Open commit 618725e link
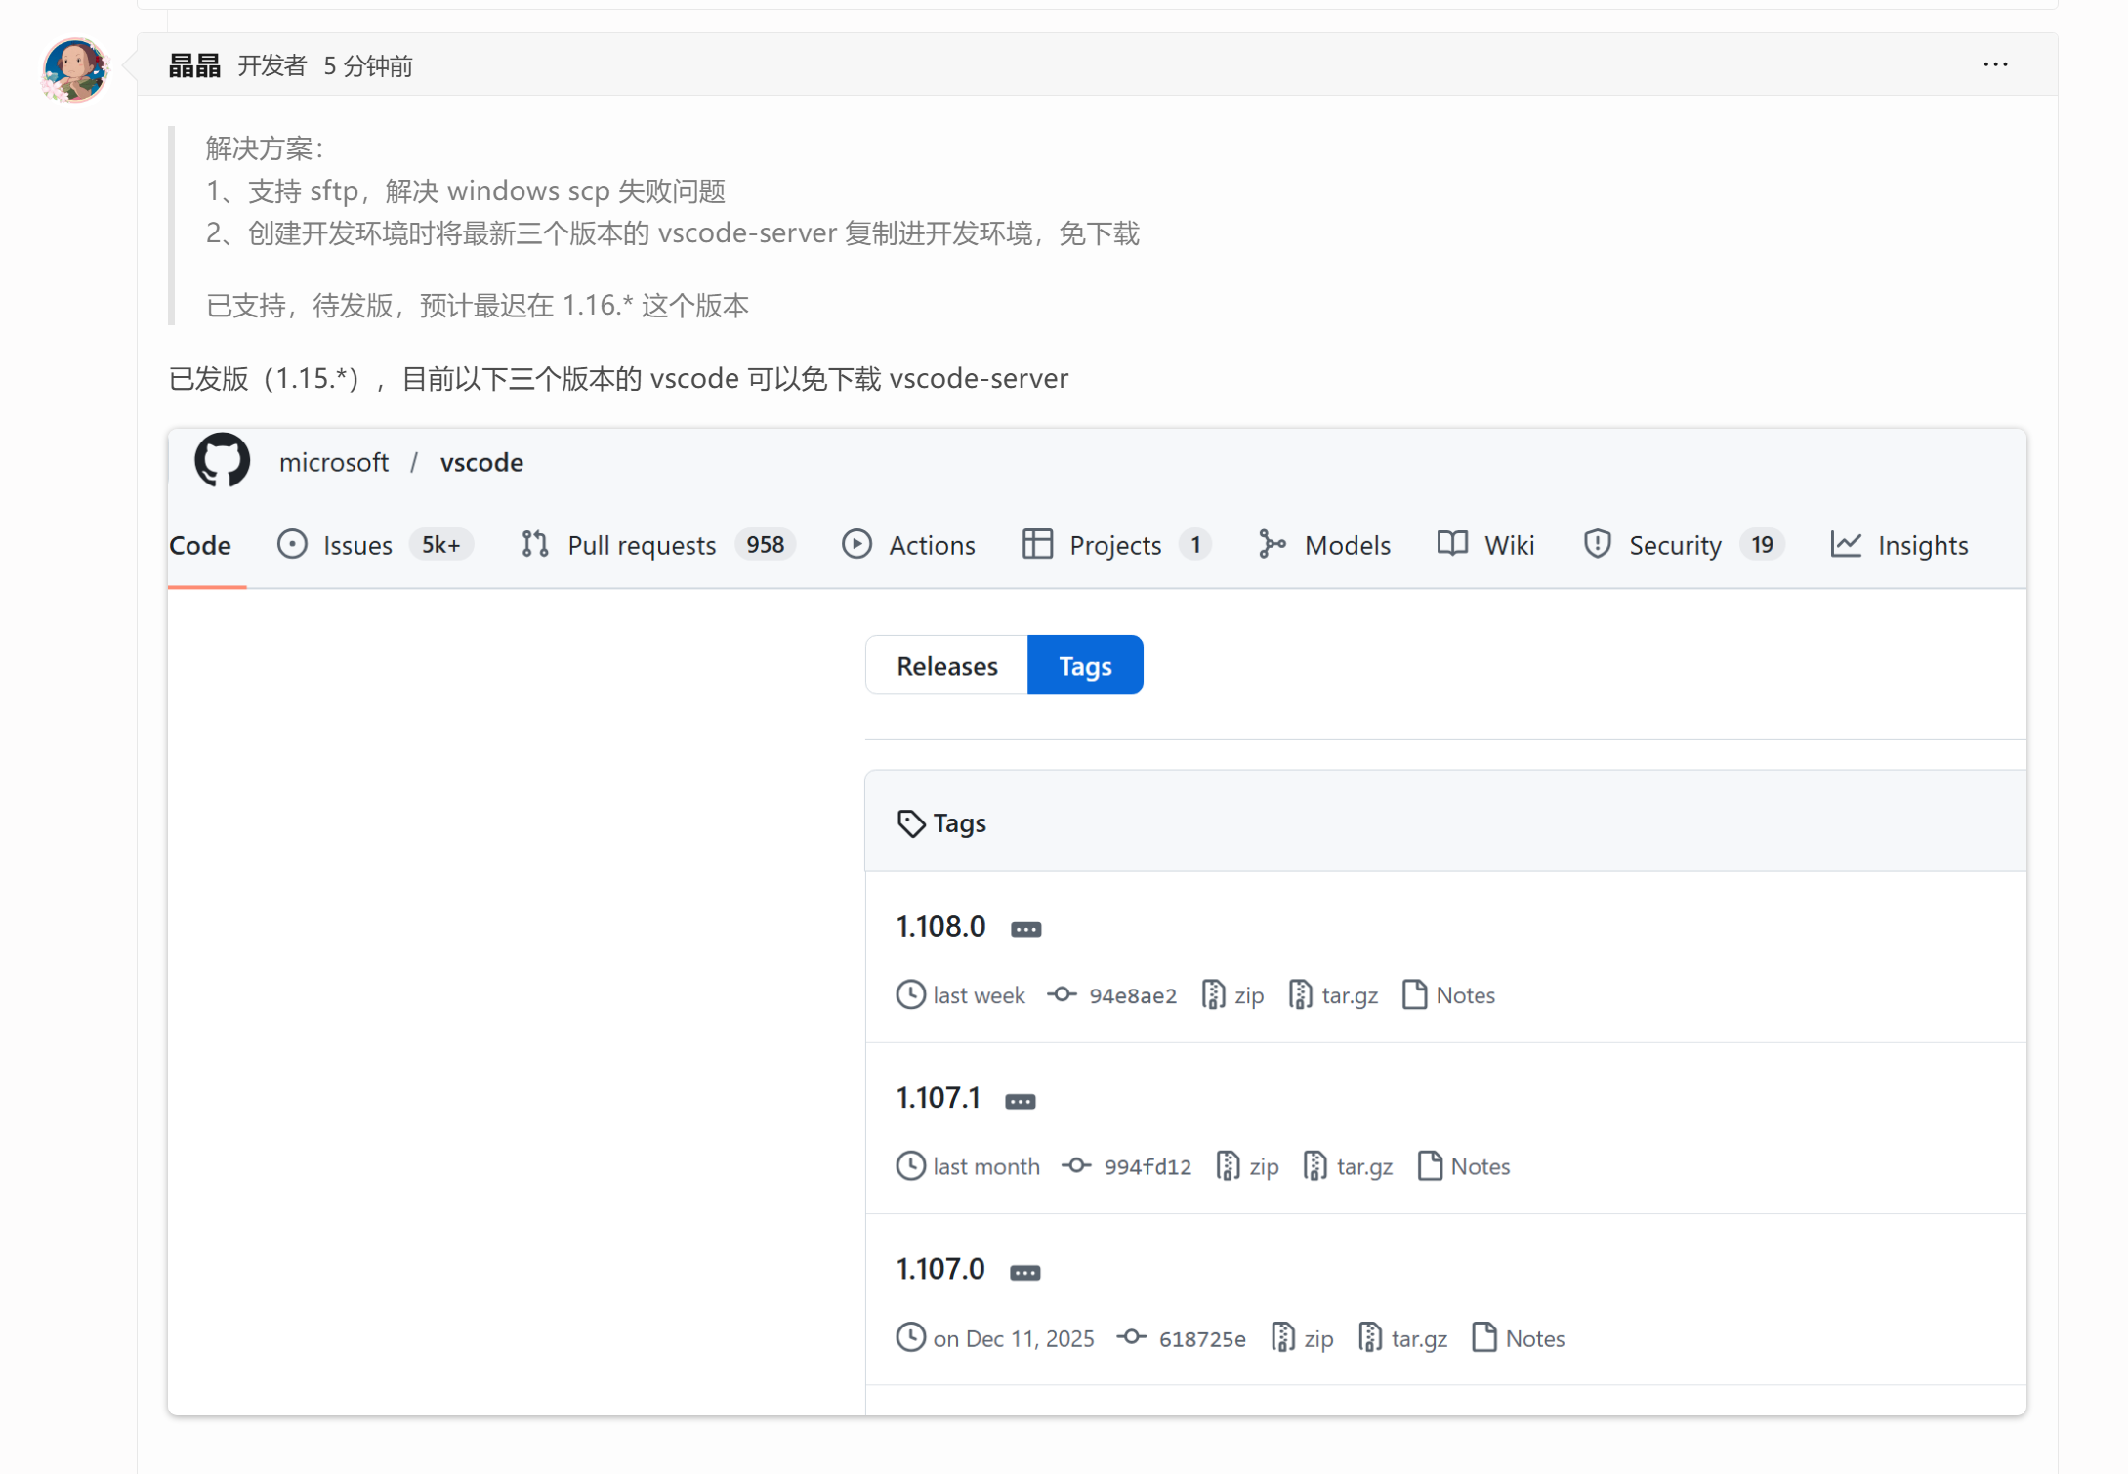 [1201, 1338]
